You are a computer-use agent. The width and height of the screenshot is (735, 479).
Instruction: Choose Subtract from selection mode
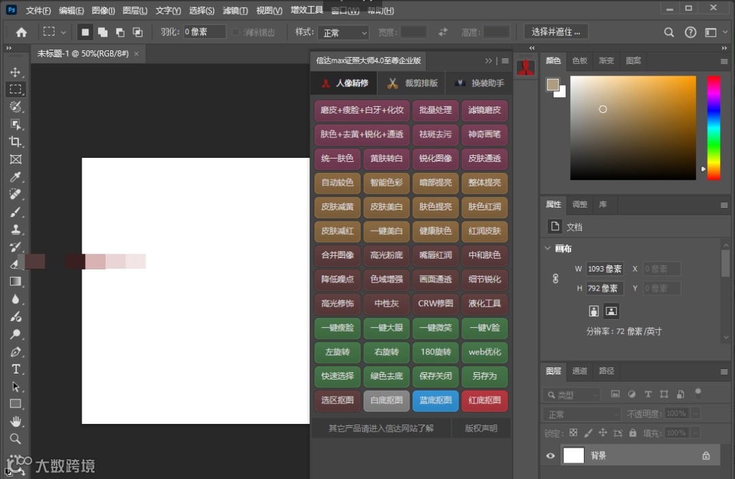[120, 32]
